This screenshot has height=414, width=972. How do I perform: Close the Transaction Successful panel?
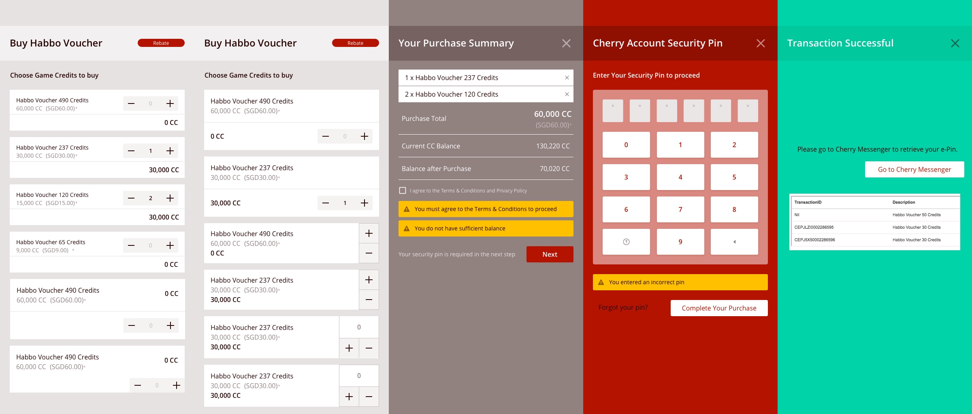pos(955,43)
